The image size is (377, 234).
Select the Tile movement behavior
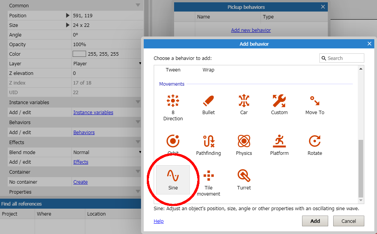[x=208, y=176]
